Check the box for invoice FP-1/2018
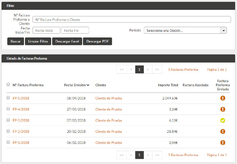This screenshot has width=237, height=164. 8,142
